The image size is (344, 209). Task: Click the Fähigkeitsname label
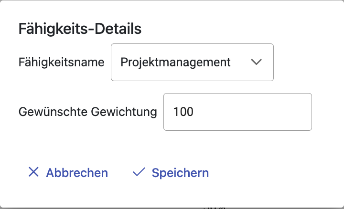[61, 62]
